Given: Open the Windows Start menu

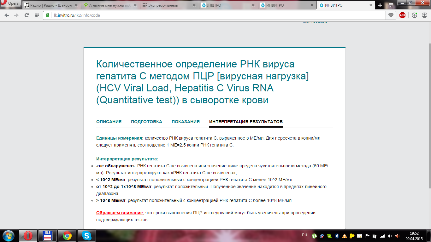Looking at the screenshot, I should [9, 236].
